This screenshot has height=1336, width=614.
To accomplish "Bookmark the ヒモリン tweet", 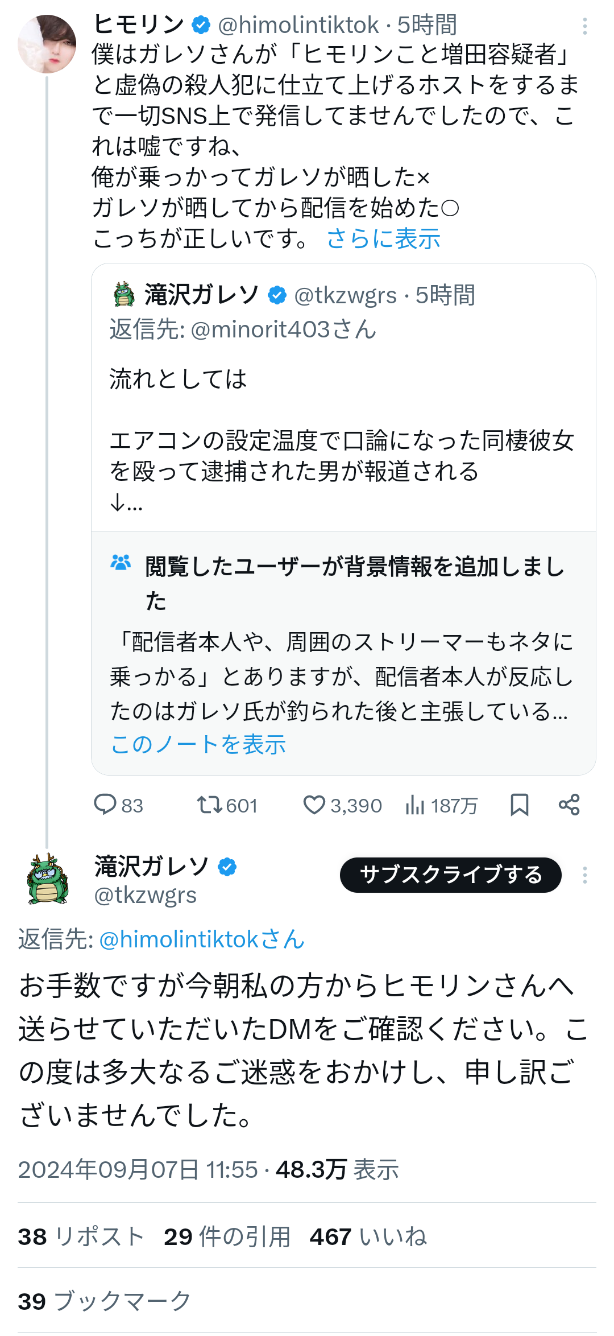I will 519,805.
